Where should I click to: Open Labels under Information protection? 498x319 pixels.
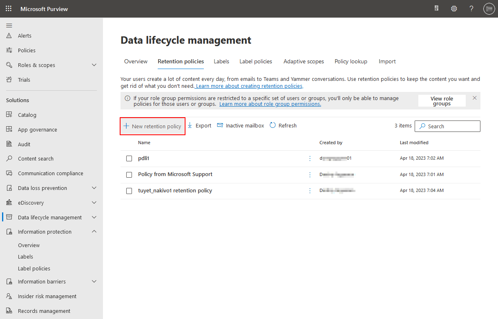pyautogui.click(x=25, y=257)
